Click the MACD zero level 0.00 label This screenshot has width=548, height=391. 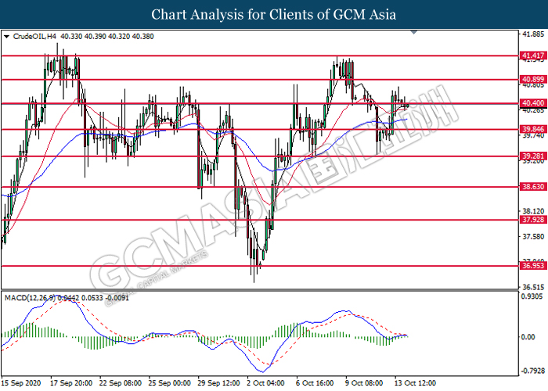click(528, 337)
